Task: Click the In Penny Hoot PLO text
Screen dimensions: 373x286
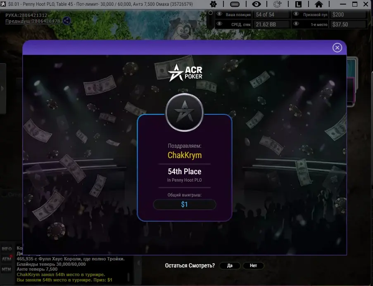Action: click(x=184, y=180)
